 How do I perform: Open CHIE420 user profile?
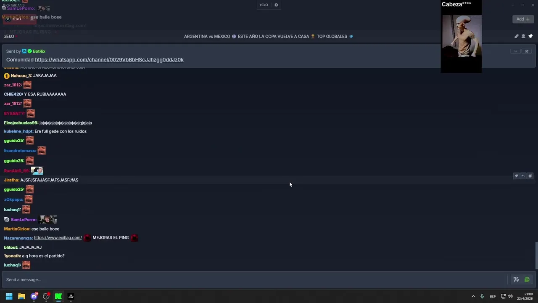13,94
